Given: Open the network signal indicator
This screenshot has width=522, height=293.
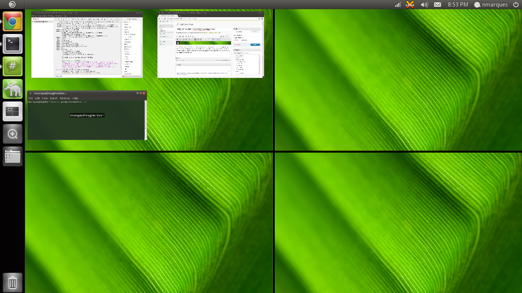Looking at the screenshot, I should (x=398, y=5).
